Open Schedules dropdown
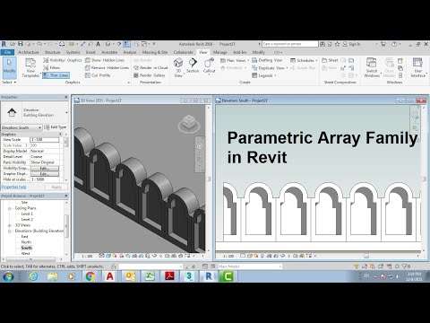Viewport: 430px width, 323px height. tap(304, 60)
